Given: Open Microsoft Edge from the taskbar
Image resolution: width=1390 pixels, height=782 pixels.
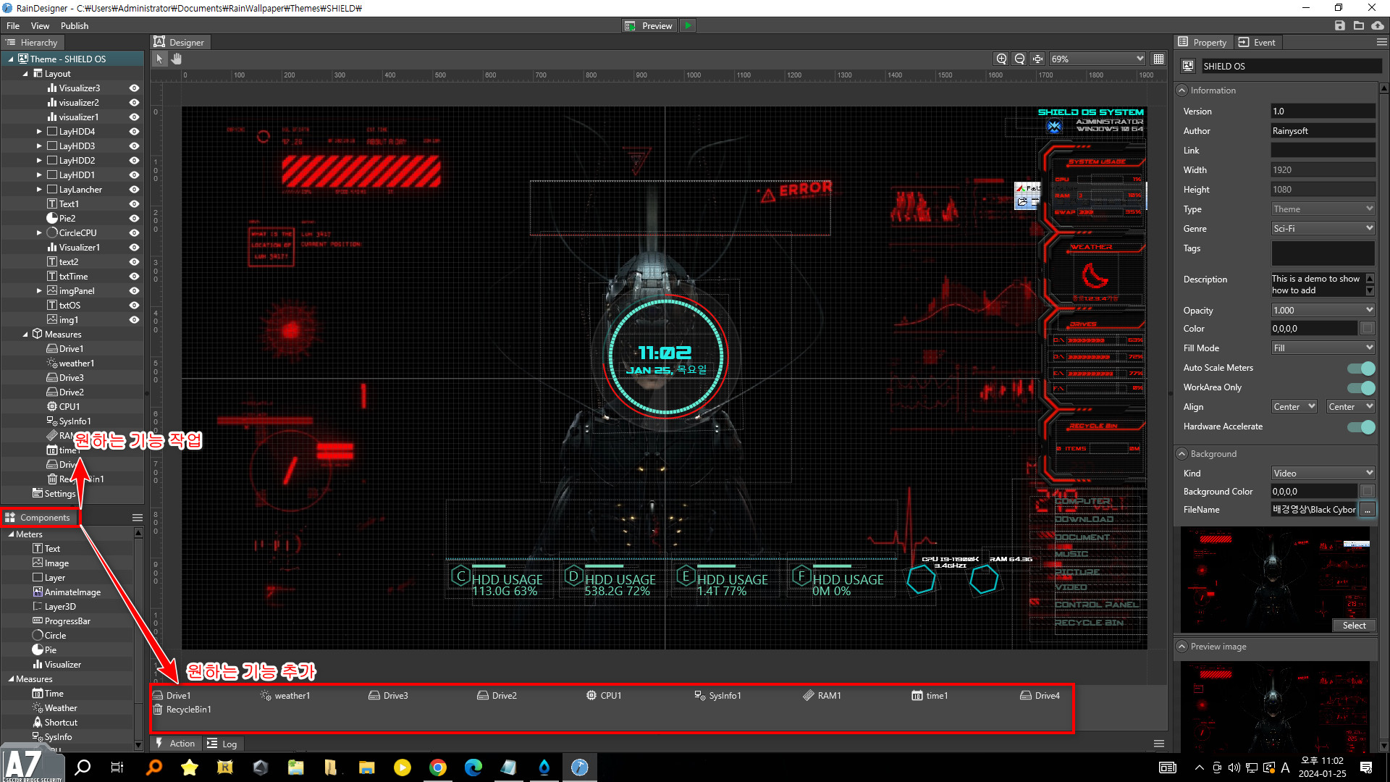Looking at the screenshot, I should point(473,768).
